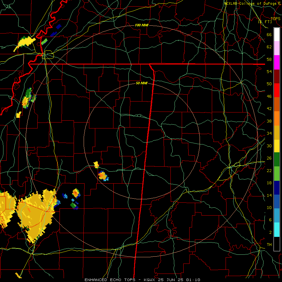Click the small yellow square echo on west side
This screenshot has width=282, height=282.
[x=19, y=115]
